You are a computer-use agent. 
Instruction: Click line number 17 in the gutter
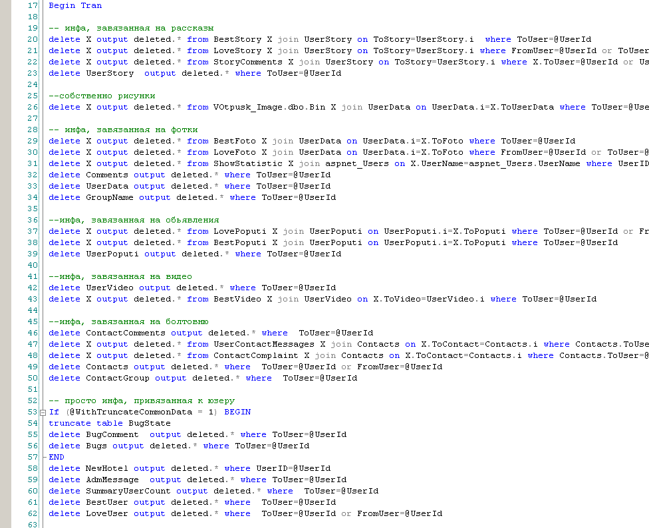click(x=33, y=5)
